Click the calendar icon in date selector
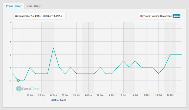The width and height of the screenshot is (189, 110). coord(16,16)
